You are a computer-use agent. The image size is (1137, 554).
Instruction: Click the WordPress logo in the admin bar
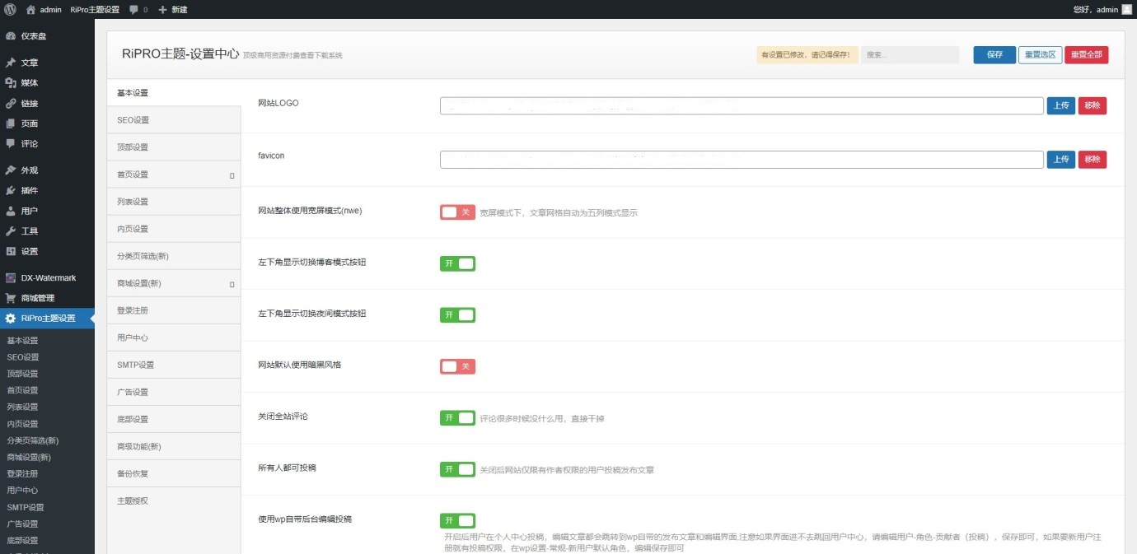[10, 9]
